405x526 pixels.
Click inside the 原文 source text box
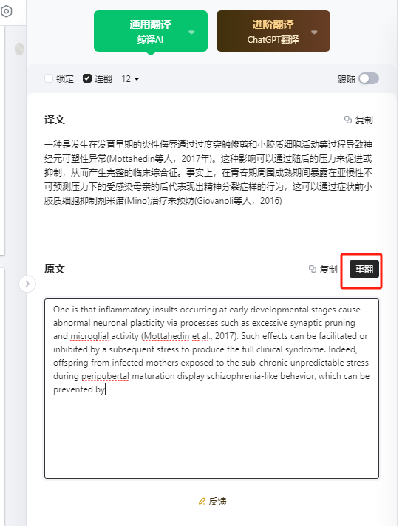coord(211,389)
